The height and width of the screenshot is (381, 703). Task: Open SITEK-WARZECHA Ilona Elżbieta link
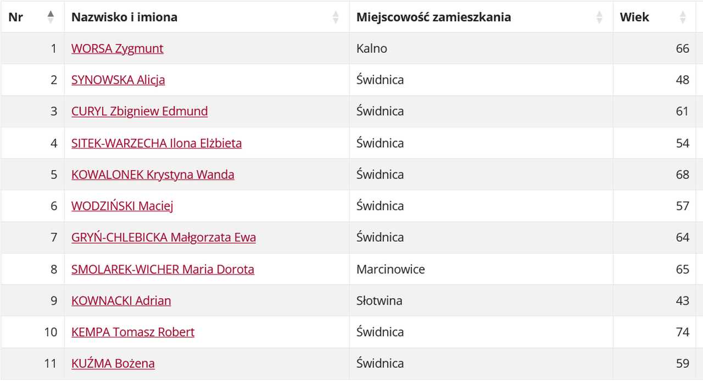point(157,143)
